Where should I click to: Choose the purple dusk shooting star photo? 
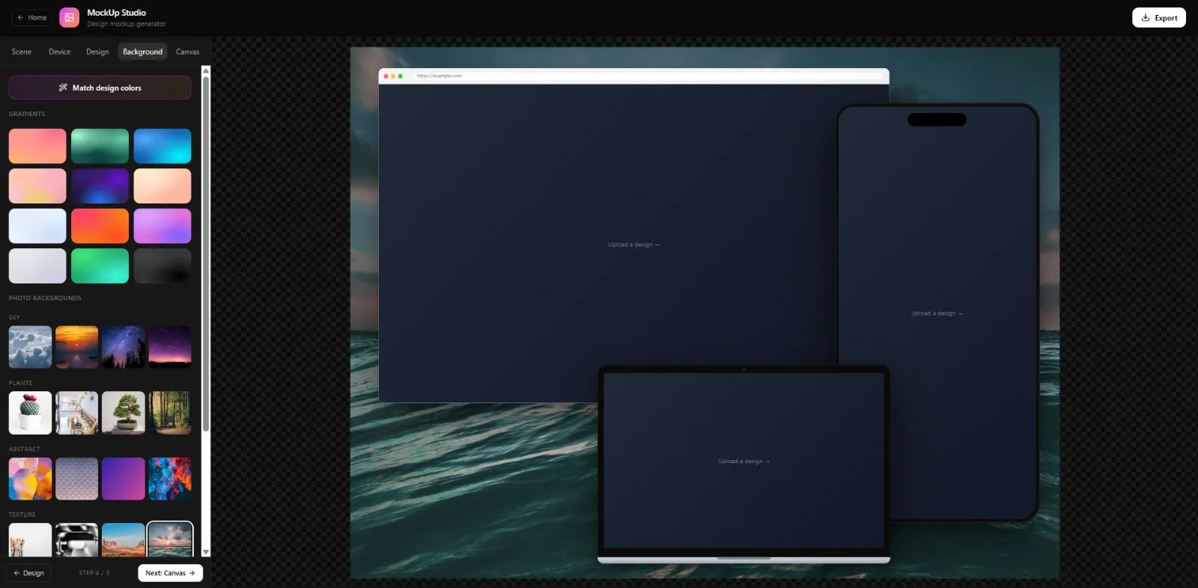click(x=170, y=347)
